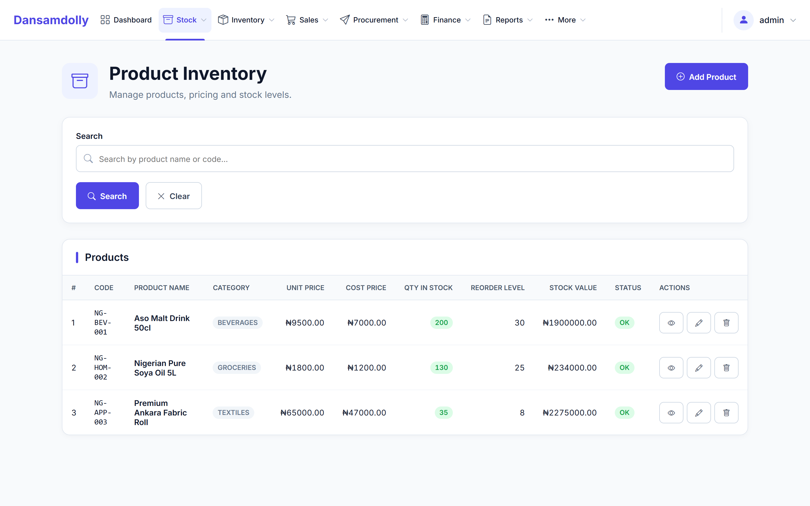Click the admin user avatar icon
The width and height of the screenshot is (810, 506).
tap(743, 20)
